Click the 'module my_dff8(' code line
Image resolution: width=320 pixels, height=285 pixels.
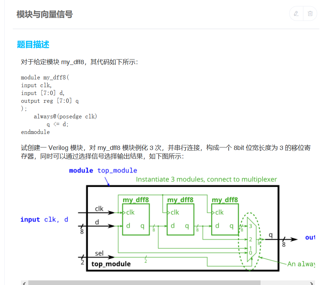tap(45, 77)
